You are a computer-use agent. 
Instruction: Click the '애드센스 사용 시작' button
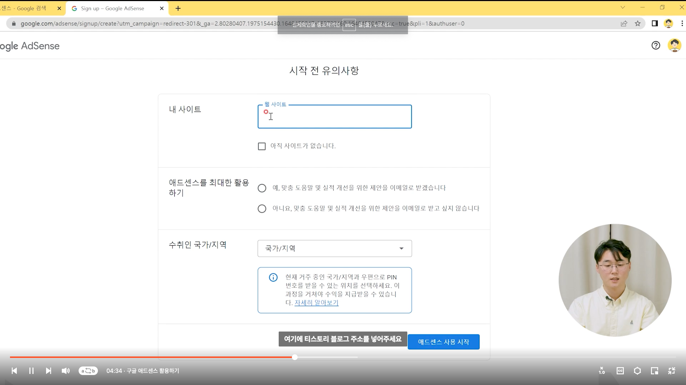pyautogui.click(x=443, y=342)
